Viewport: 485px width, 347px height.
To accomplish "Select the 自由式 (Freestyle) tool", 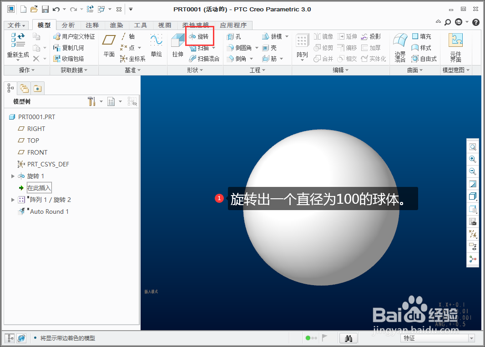I will click(x=424, y=59).
